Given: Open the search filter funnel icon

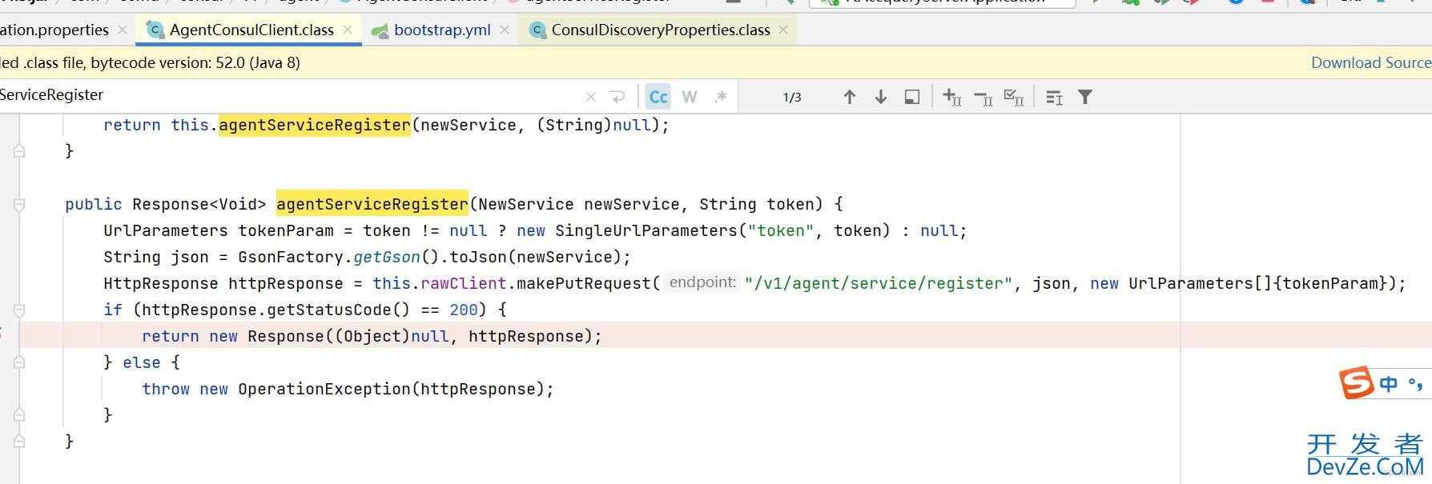Looking at the screenshot, I should (x=1085, y=97).
